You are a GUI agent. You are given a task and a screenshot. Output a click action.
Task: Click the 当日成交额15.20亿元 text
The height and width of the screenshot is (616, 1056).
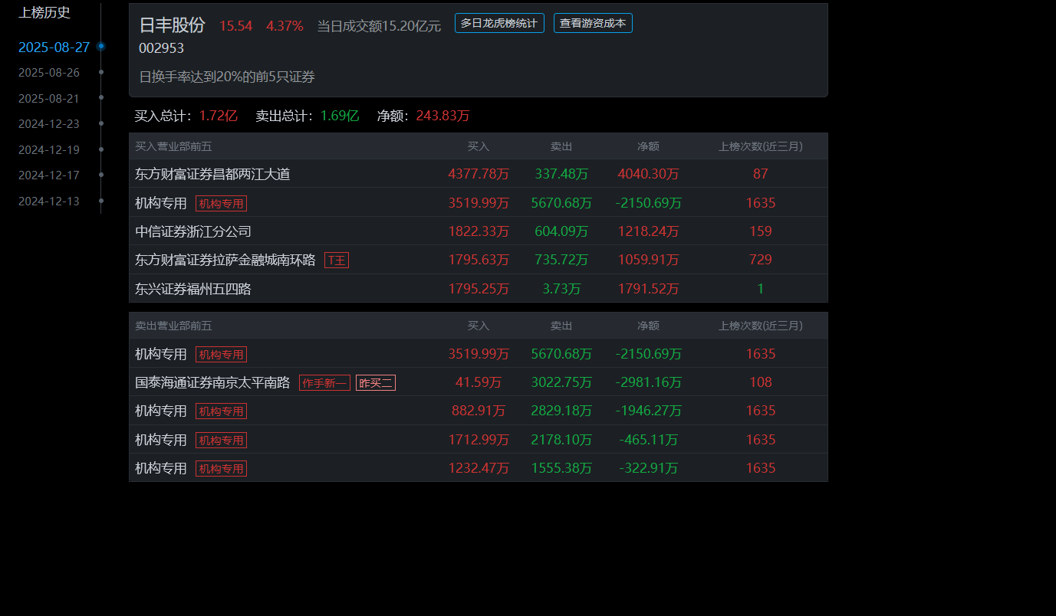coord(379,26)
